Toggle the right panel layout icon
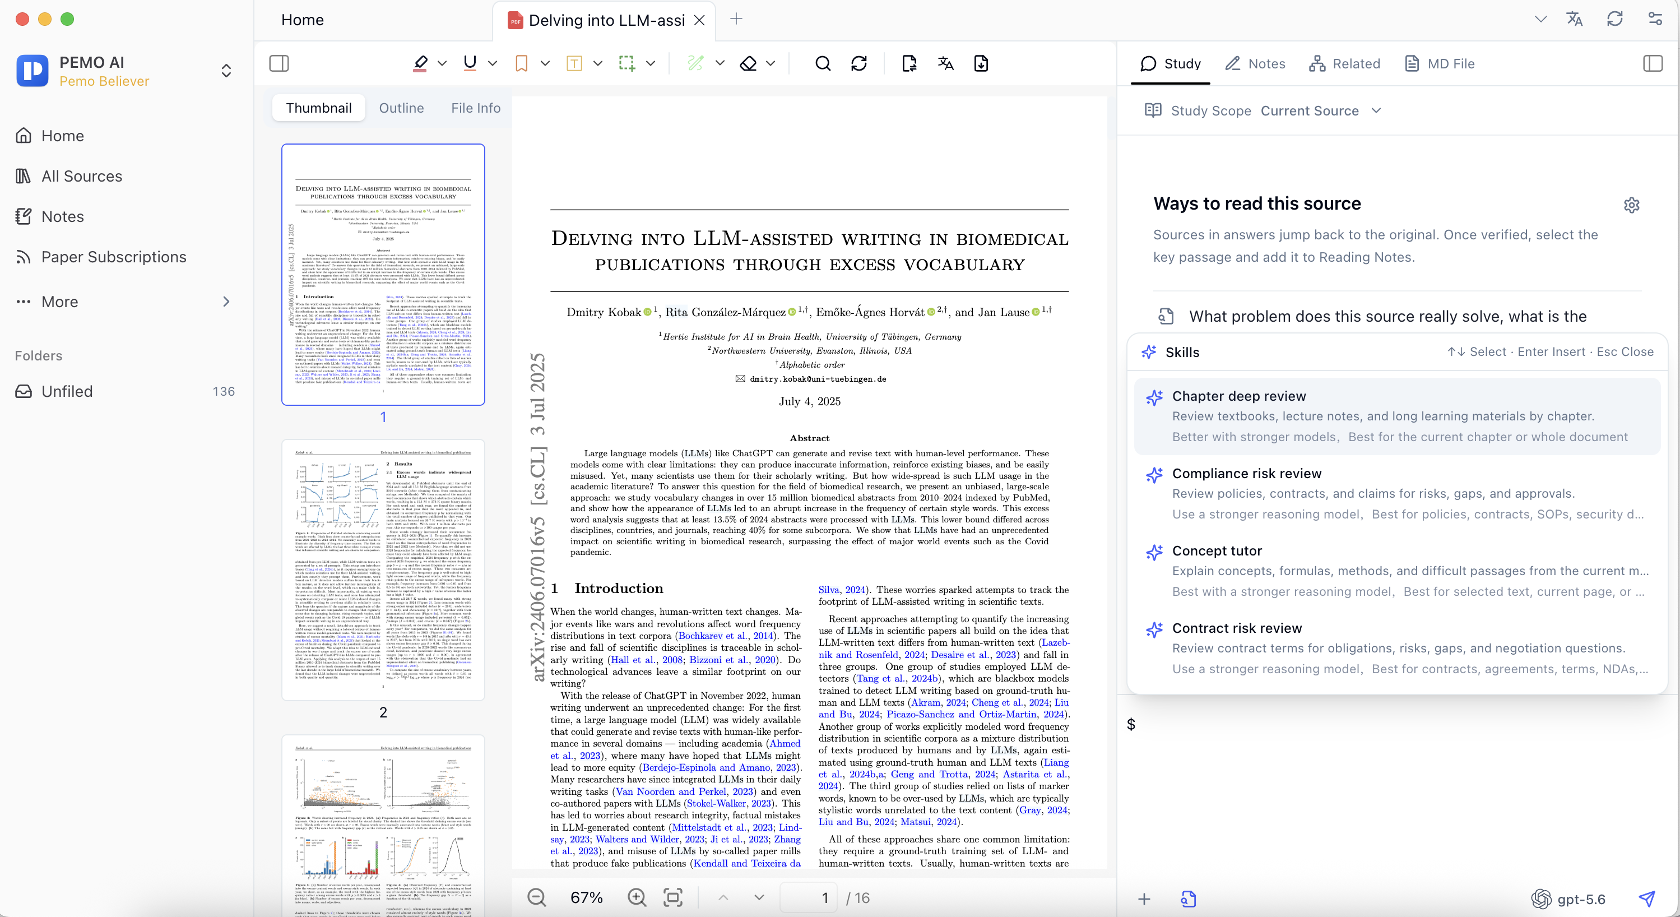Viewport: 1680px width, 917px height. click(1653, 63)
